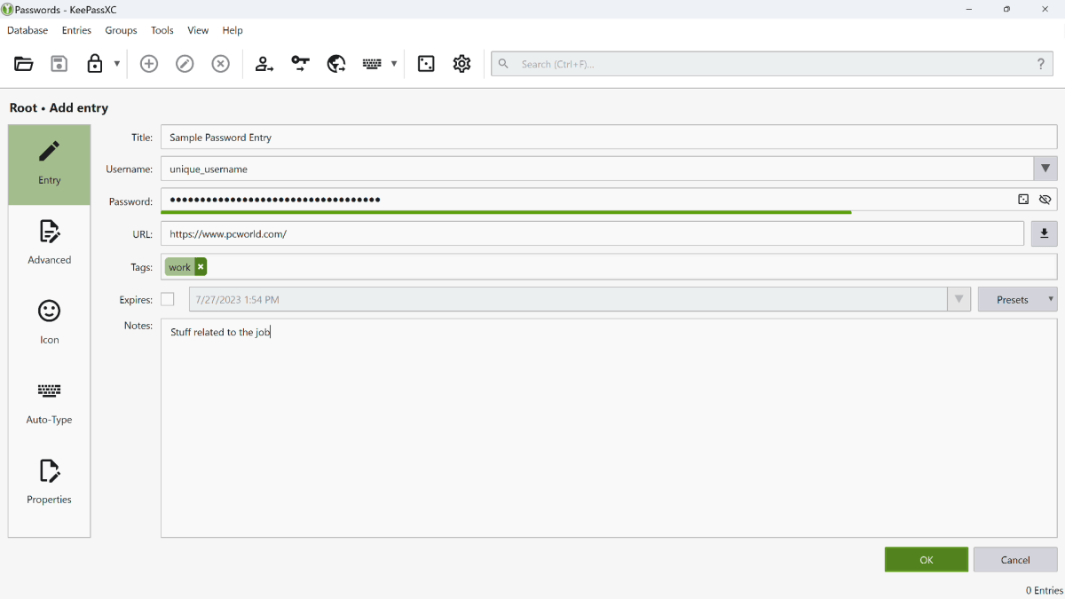Confirm entry with OK button
Viewport: 1065px width, 599px height.
pos(927,560)
